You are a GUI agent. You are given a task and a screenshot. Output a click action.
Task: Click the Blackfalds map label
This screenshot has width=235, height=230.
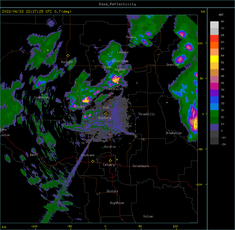[120, 61]
